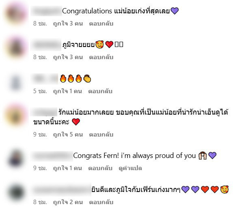Reply to the รักแม่น้อยมากเลยย comment
This screenshot has width=233, height=209.
click(101, 134)
